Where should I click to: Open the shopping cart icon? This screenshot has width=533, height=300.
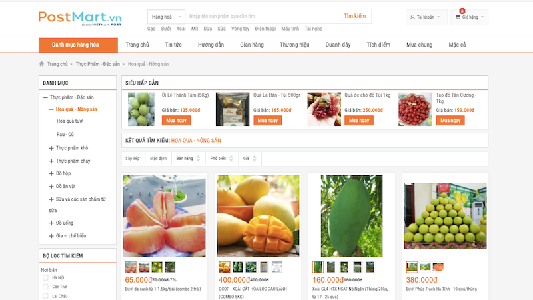458,17
